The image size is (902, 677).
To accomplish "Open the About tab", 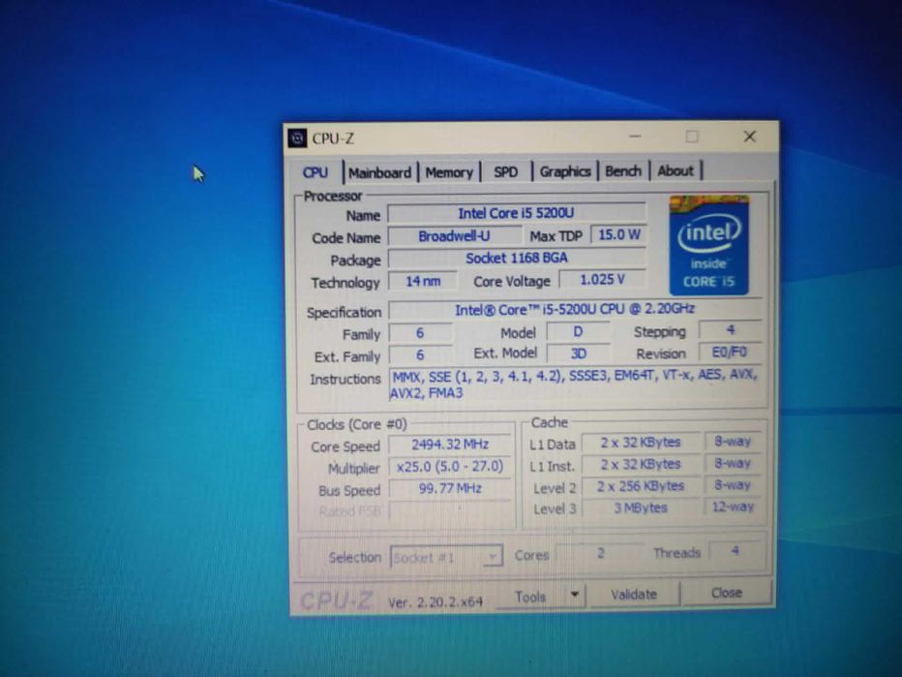I will point(676,170).
